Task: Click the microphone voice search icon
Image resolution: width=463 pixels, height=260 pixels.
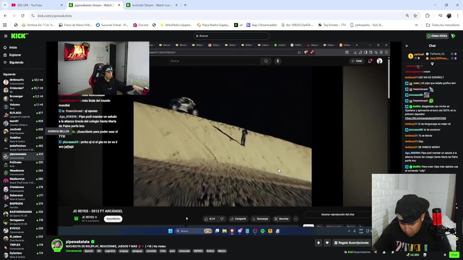Action: [278, 61]
